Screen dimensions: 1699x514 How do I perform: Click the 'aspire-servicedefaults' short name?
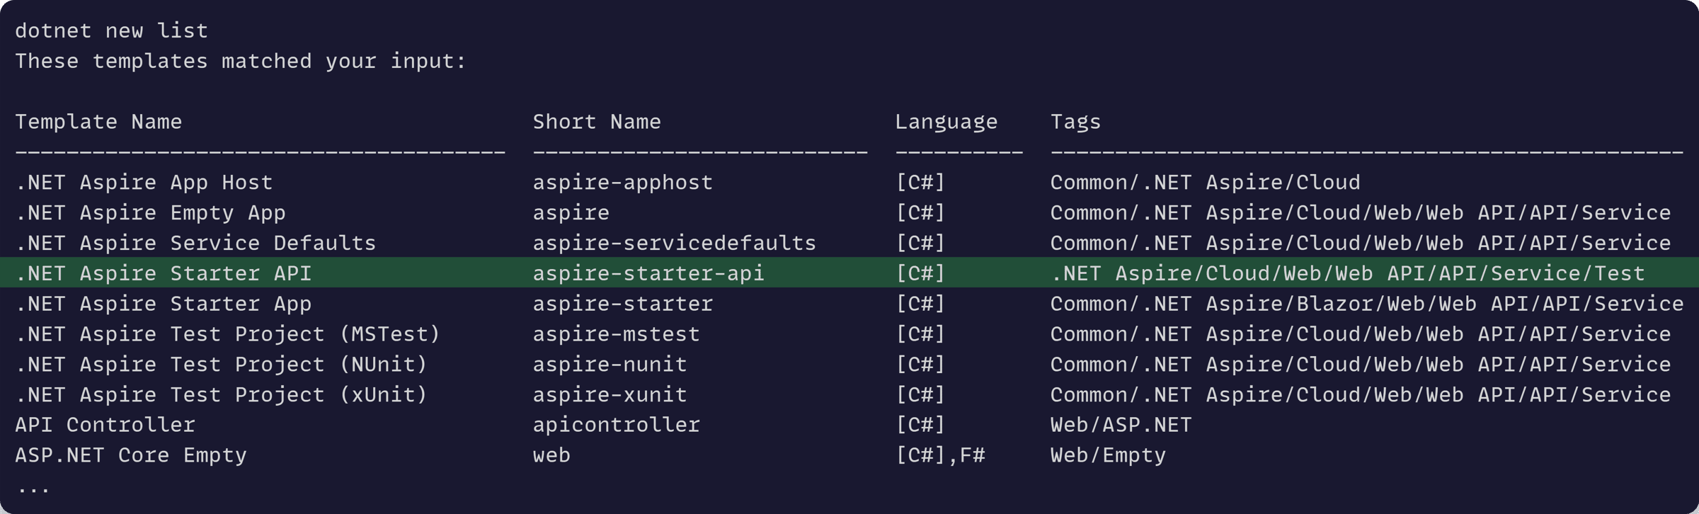pos(674,244)
